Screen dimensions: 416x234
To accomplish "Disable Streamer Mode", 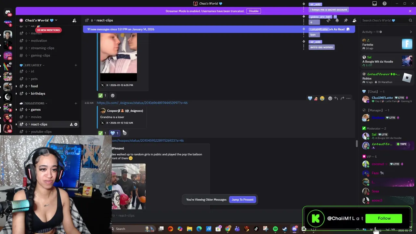I will [x=253, y=11].
